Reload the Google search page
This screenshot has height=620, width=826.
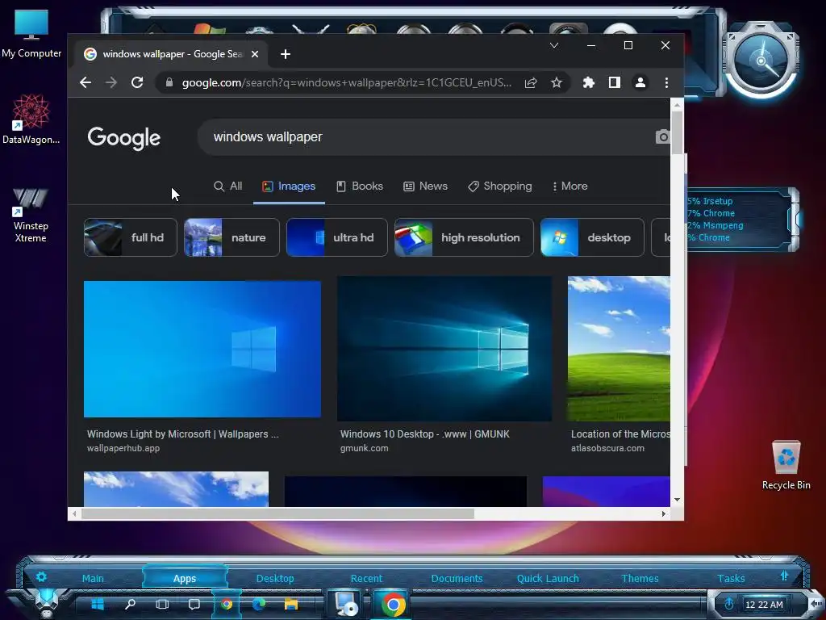(x=137, y=83)
